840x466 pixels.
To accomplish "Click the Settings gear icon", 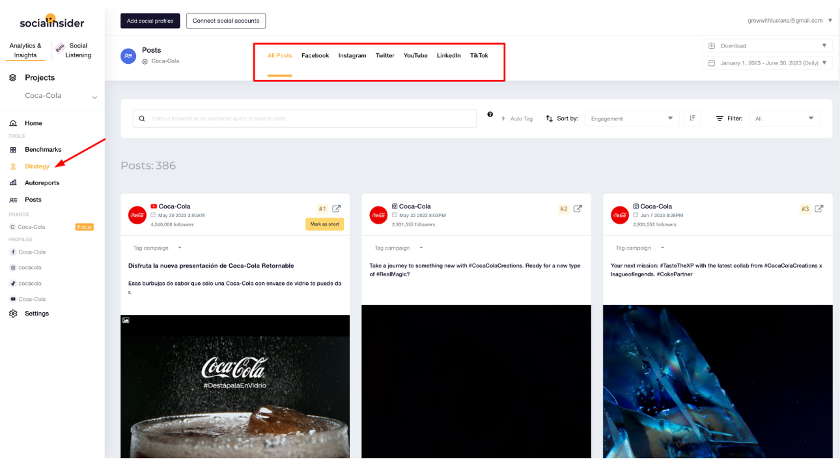I will (x=13, y=314).
